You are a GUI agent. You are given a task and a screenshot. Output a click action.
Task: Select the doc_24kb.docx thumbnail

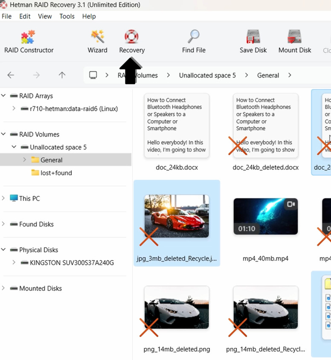click(x=177, y=125)
